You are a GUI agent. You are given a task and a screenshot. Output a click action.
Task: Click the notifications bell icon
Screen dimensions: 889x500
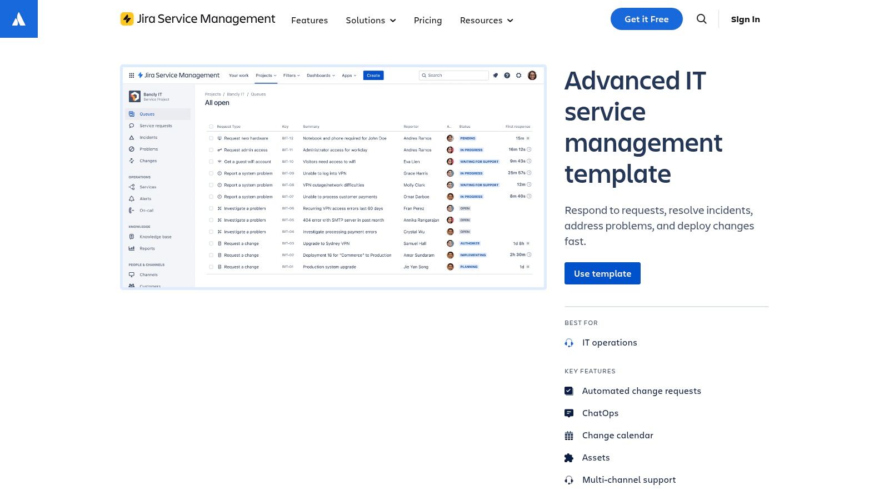click(x=495, y=75)
